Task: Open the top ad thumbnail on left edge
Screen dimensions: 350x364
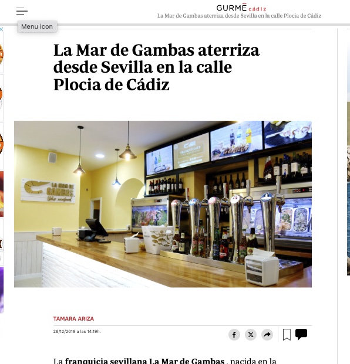Action: pos(2,53)
